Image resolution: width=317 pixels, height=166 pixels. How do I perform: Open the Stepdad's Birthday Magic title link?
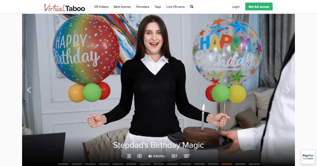tap(158, 145)
